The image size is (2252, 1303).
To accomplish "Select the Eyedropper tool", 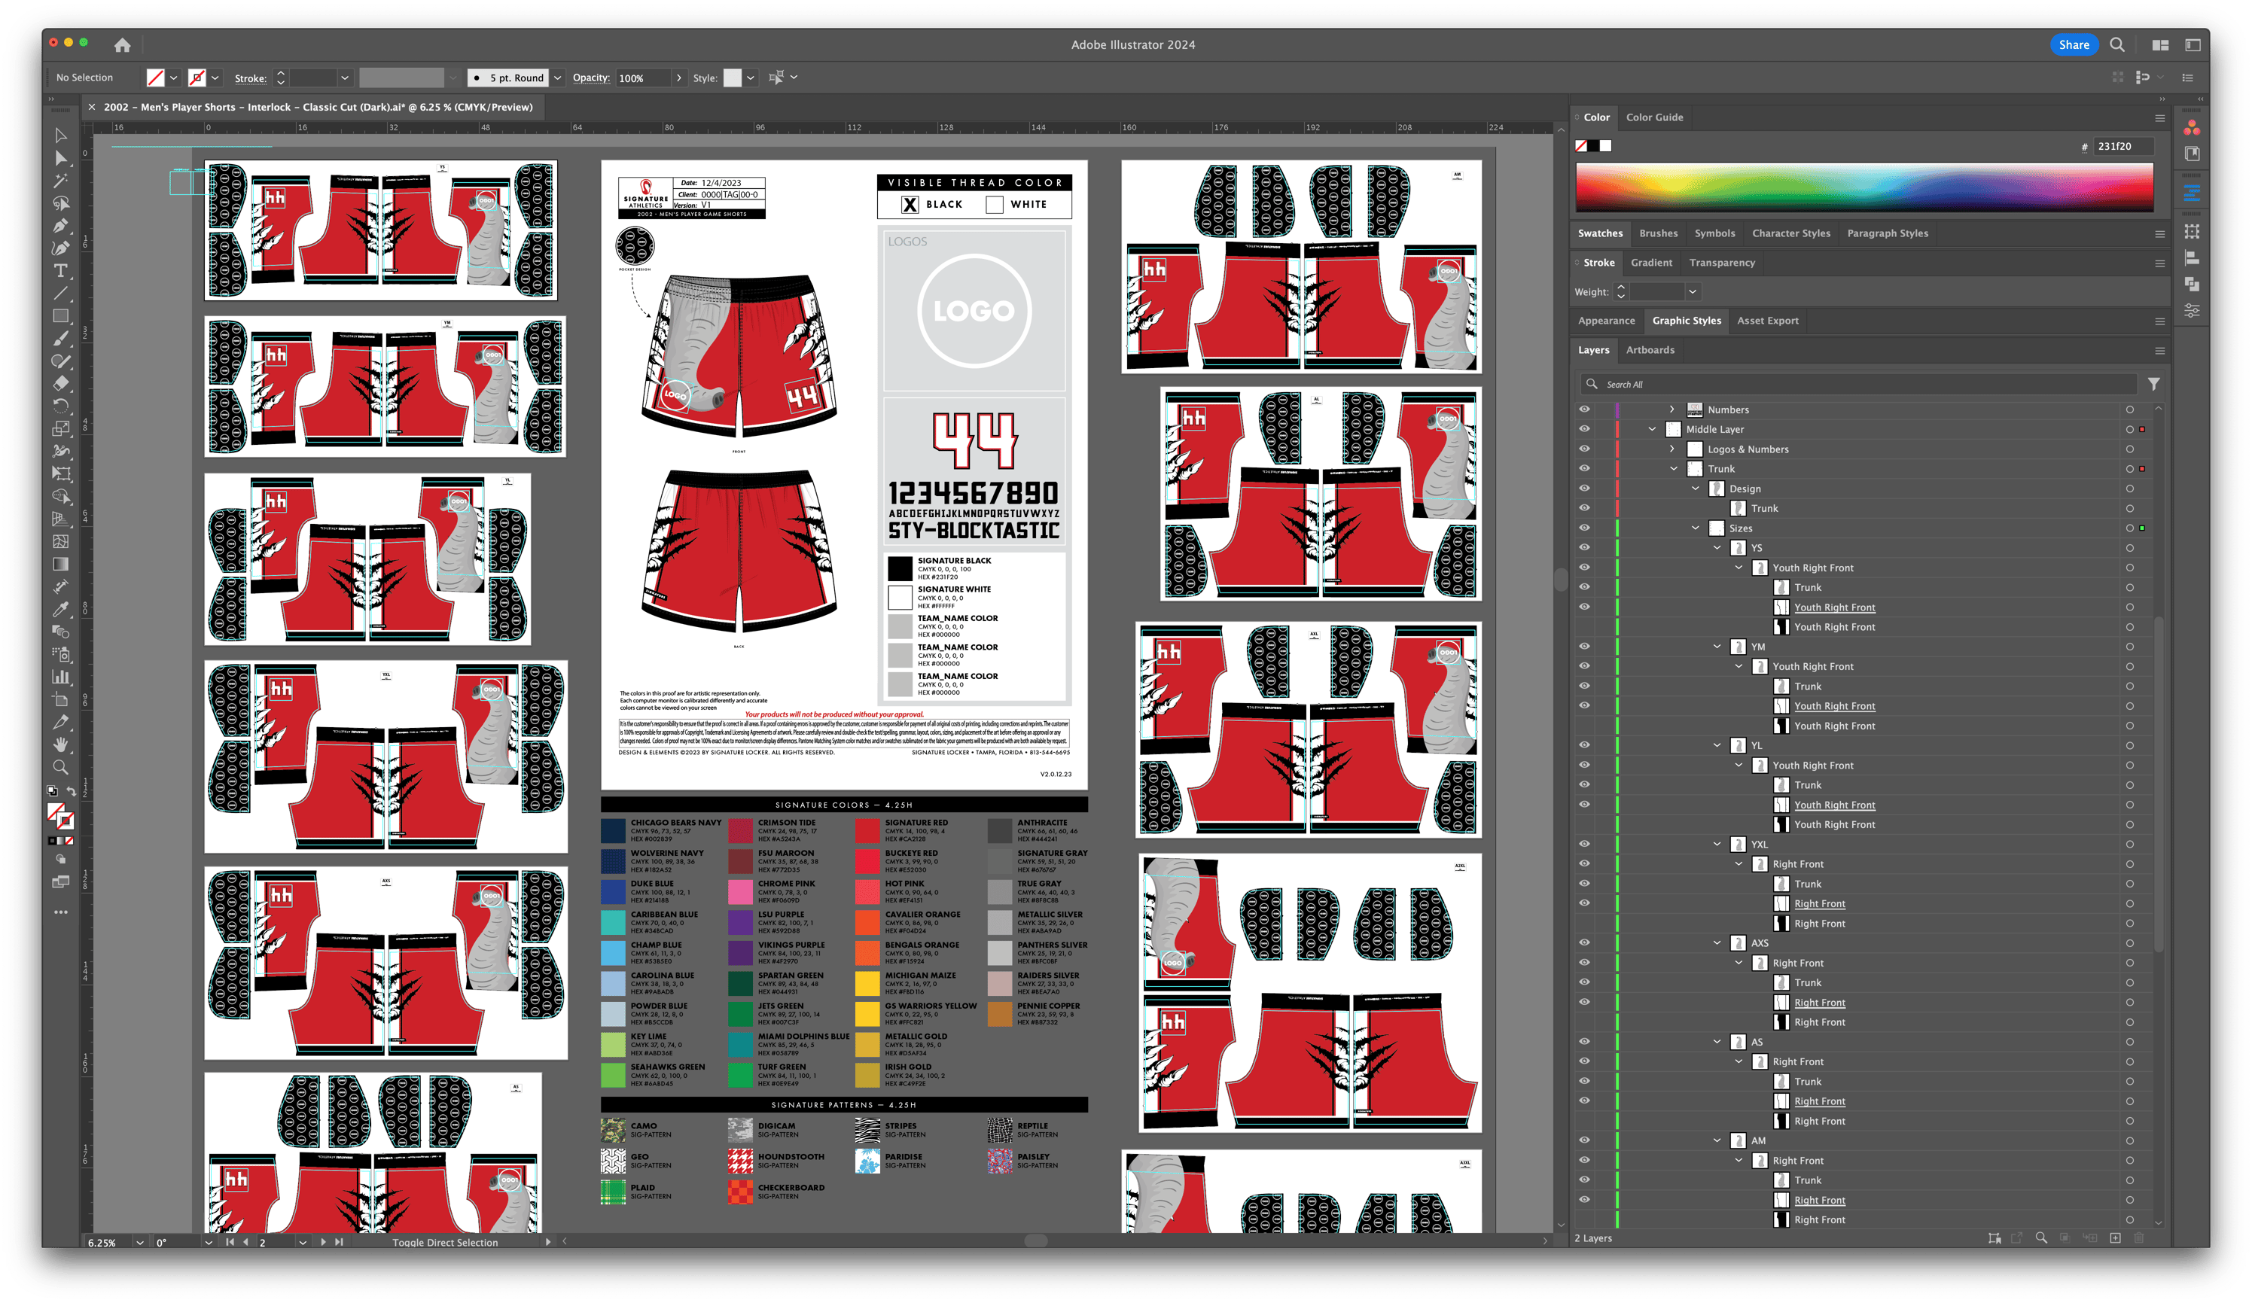I will point(62,609).
